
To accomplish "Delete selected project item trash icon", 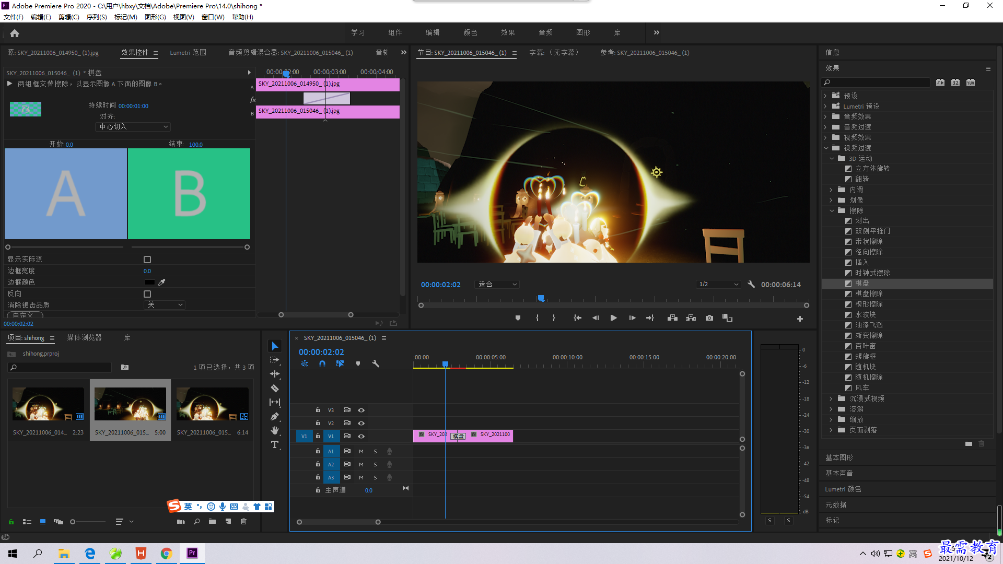I will [243, 521].
